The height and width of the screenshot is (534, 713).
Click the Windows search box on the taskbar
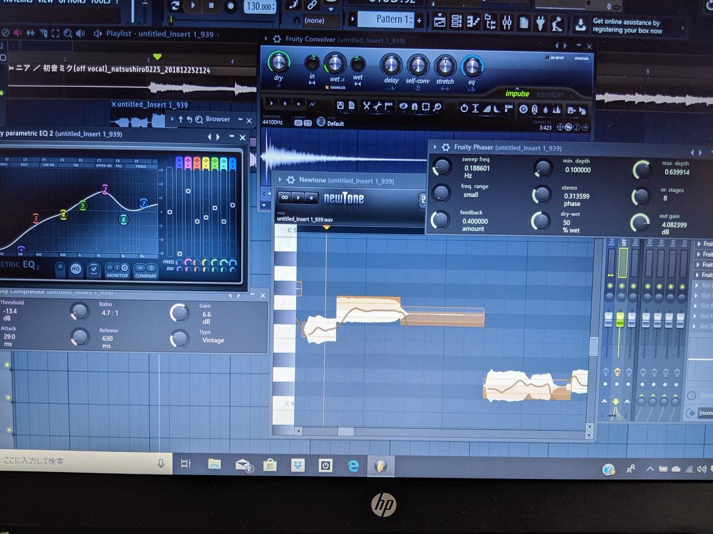(x=85, y=462)
